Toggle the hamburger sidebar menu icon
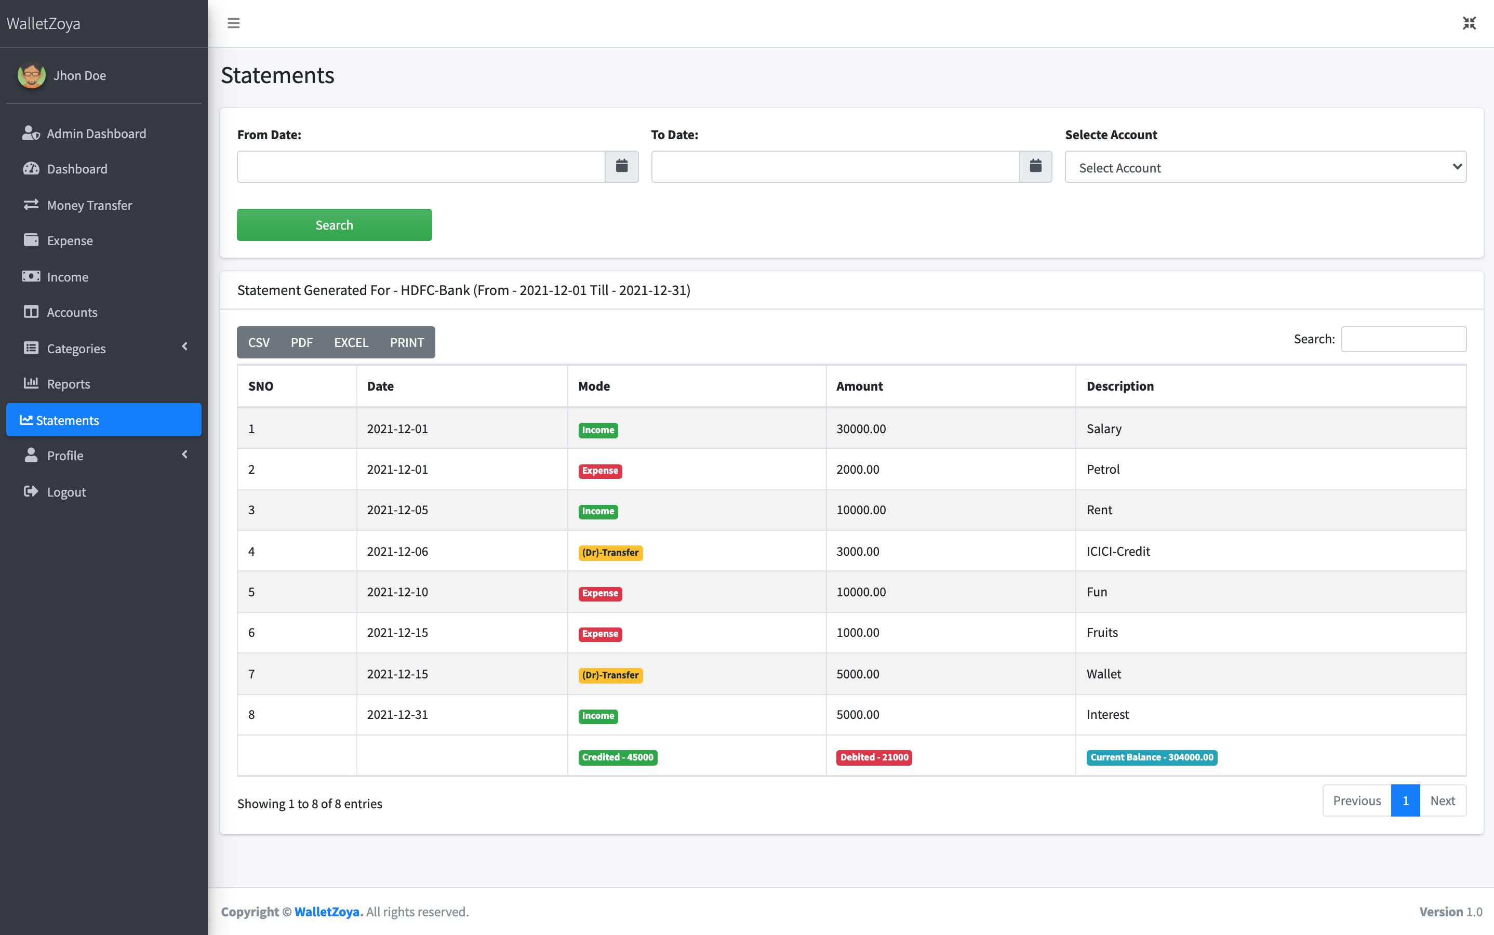This screenshot has width=1494, height=935. click(233, 23)
